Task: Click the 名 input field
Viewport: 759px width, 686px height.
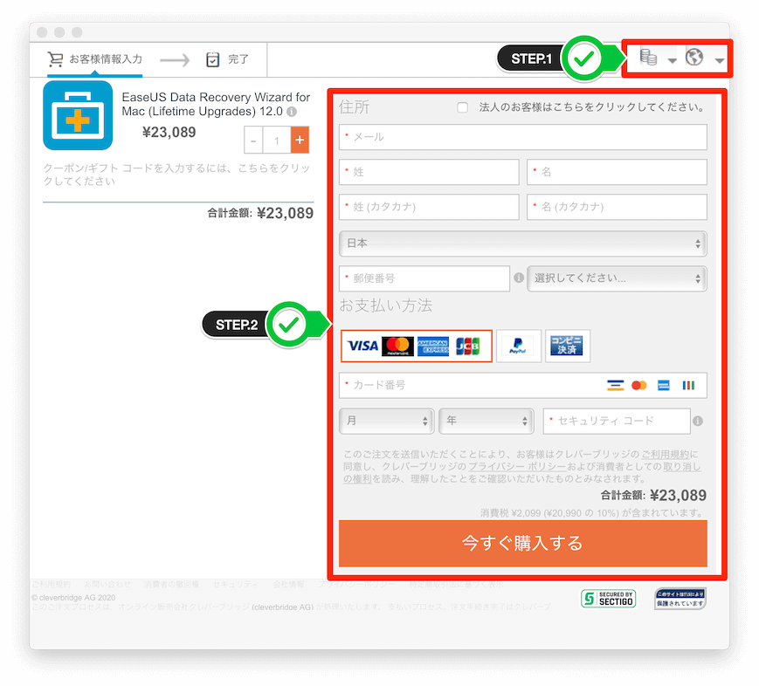Action: 617,172
